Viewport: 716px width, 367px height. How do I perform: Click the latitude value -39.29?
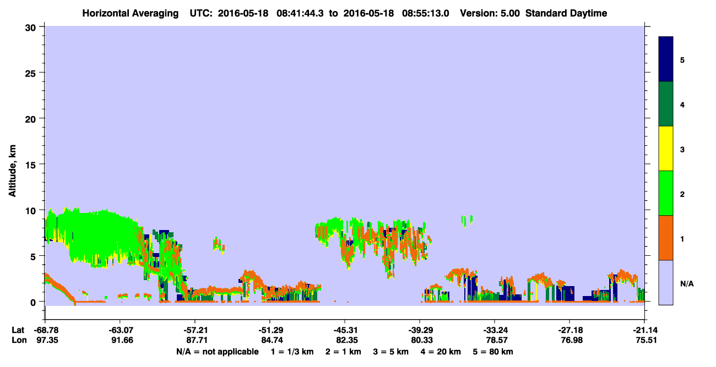420,330
